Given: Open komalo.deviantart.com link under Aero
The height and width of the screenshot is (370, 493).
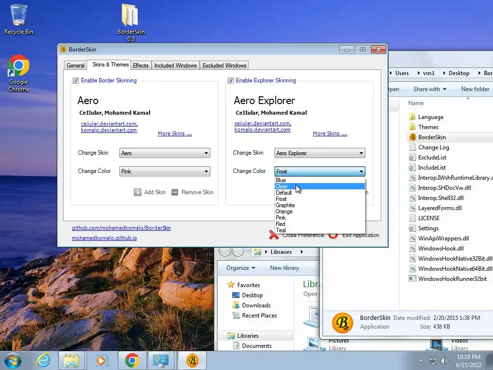Looking at the screenshot, I should (109, 130).
